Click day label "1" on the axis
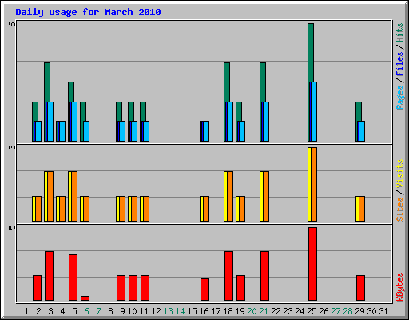 (x=26, y=311)
